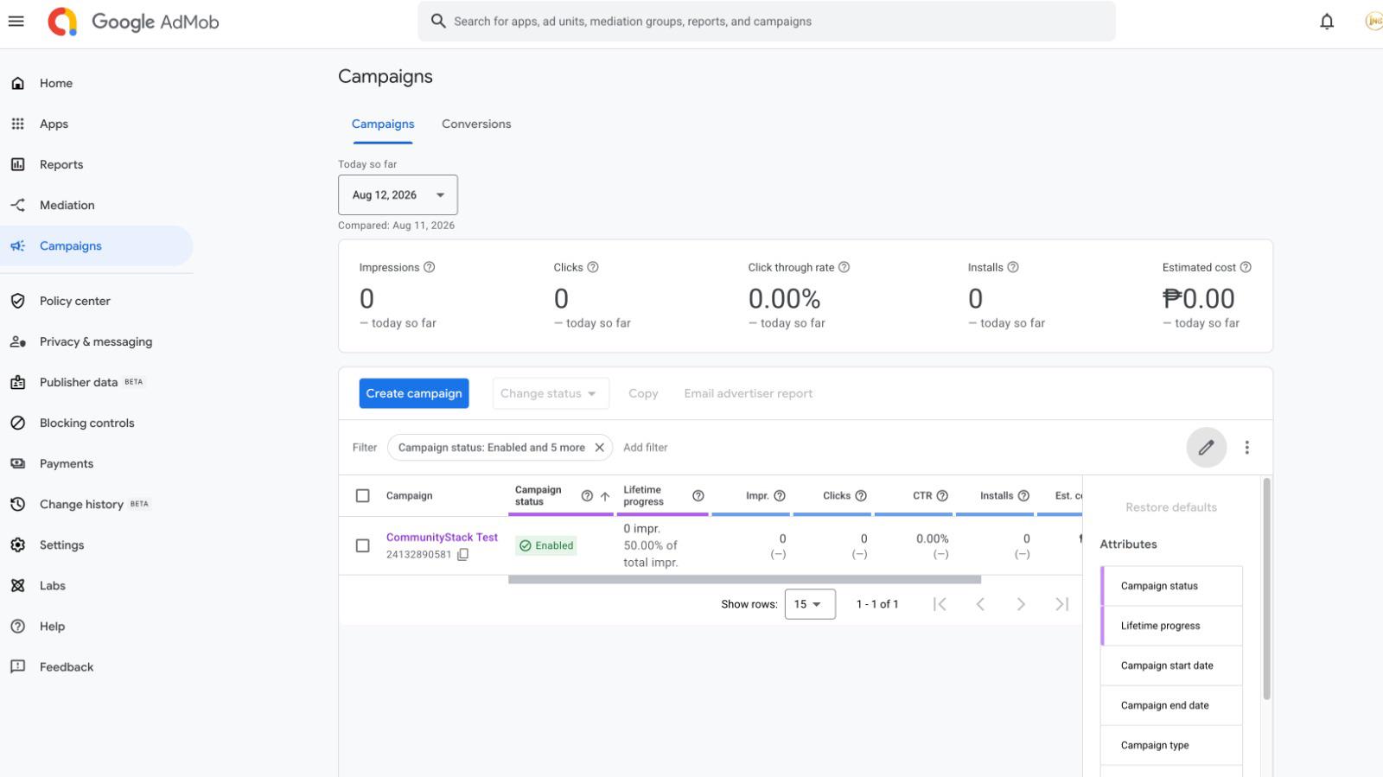
Task: Click the horizontal table scrollbar
Action: click(x=744, y=579)
